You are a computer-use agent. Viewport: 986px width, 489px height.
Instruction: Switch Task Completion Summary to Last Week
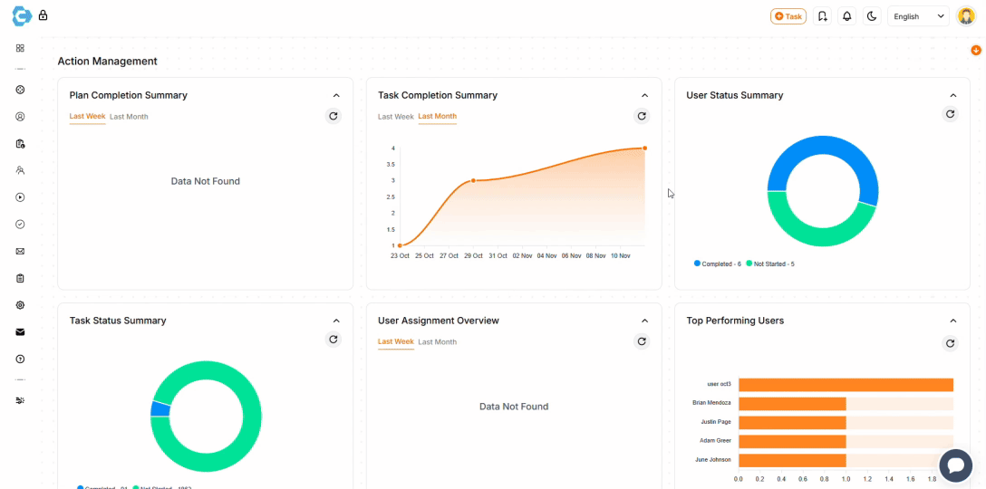coord(395,117)
